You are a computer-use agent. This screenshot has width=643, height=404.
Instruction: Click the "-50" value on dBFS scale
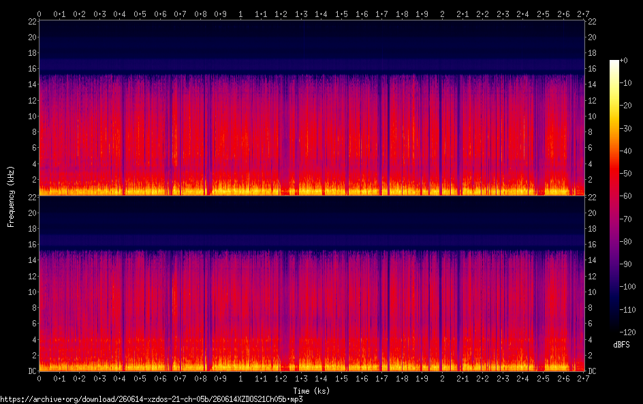[x=625, y=174]
